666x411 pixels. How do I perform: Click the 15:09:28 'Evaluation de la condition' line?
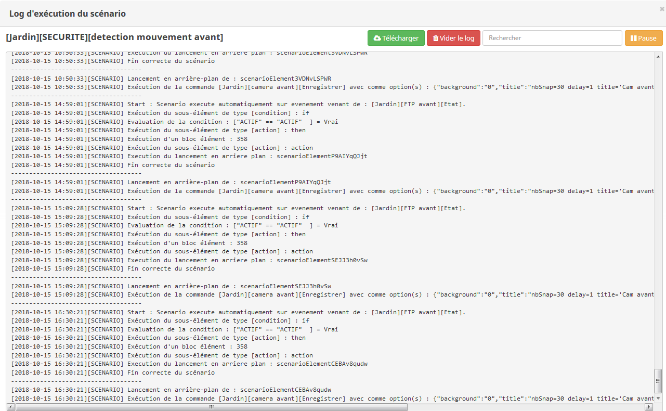[x=175, y=225]
